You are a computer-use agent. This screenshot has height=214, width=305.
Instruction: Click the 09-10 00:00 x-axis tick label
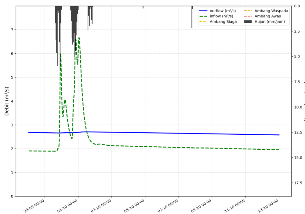point(202,205)
